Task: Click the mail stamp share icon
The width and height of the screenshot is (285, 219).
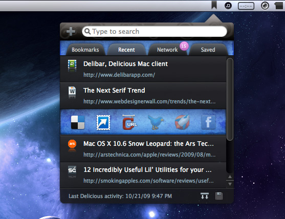Action: point(103,122)
